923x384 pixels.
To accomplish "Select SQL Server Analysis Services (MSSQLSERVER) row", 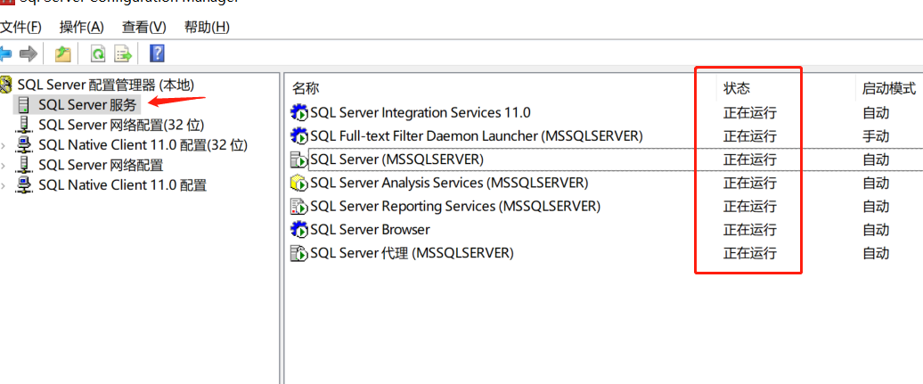I will (449, 184).
